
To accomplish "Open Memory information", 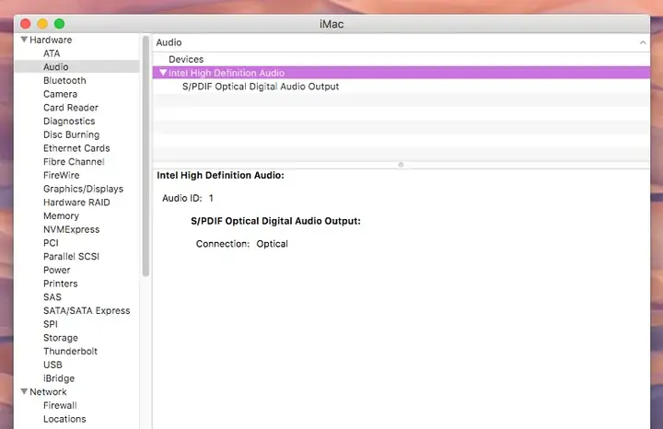I will (62, 216).
